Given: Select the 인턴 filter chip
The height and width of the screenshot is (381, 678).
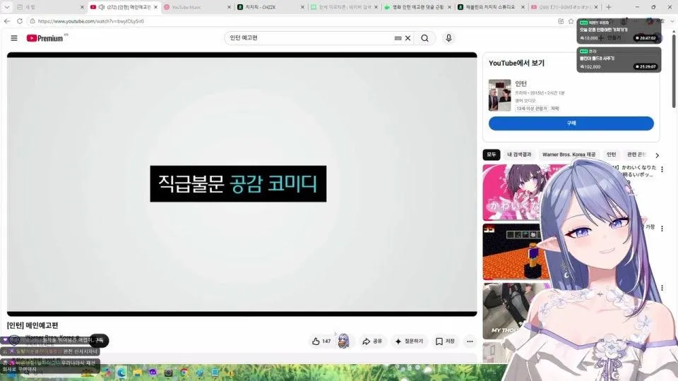Looking at the screenshot, I should 611,155.
